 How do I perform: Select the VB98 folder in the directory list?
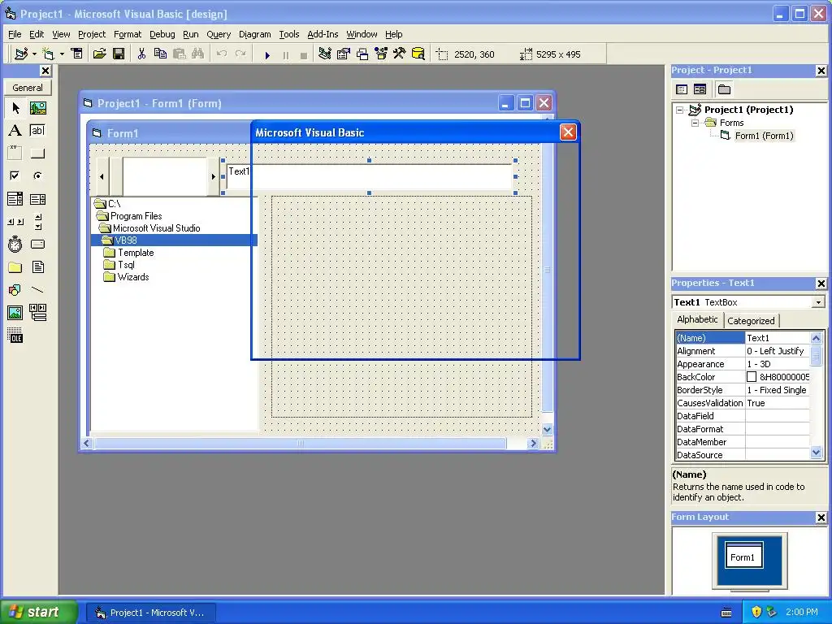pos(174,240)
